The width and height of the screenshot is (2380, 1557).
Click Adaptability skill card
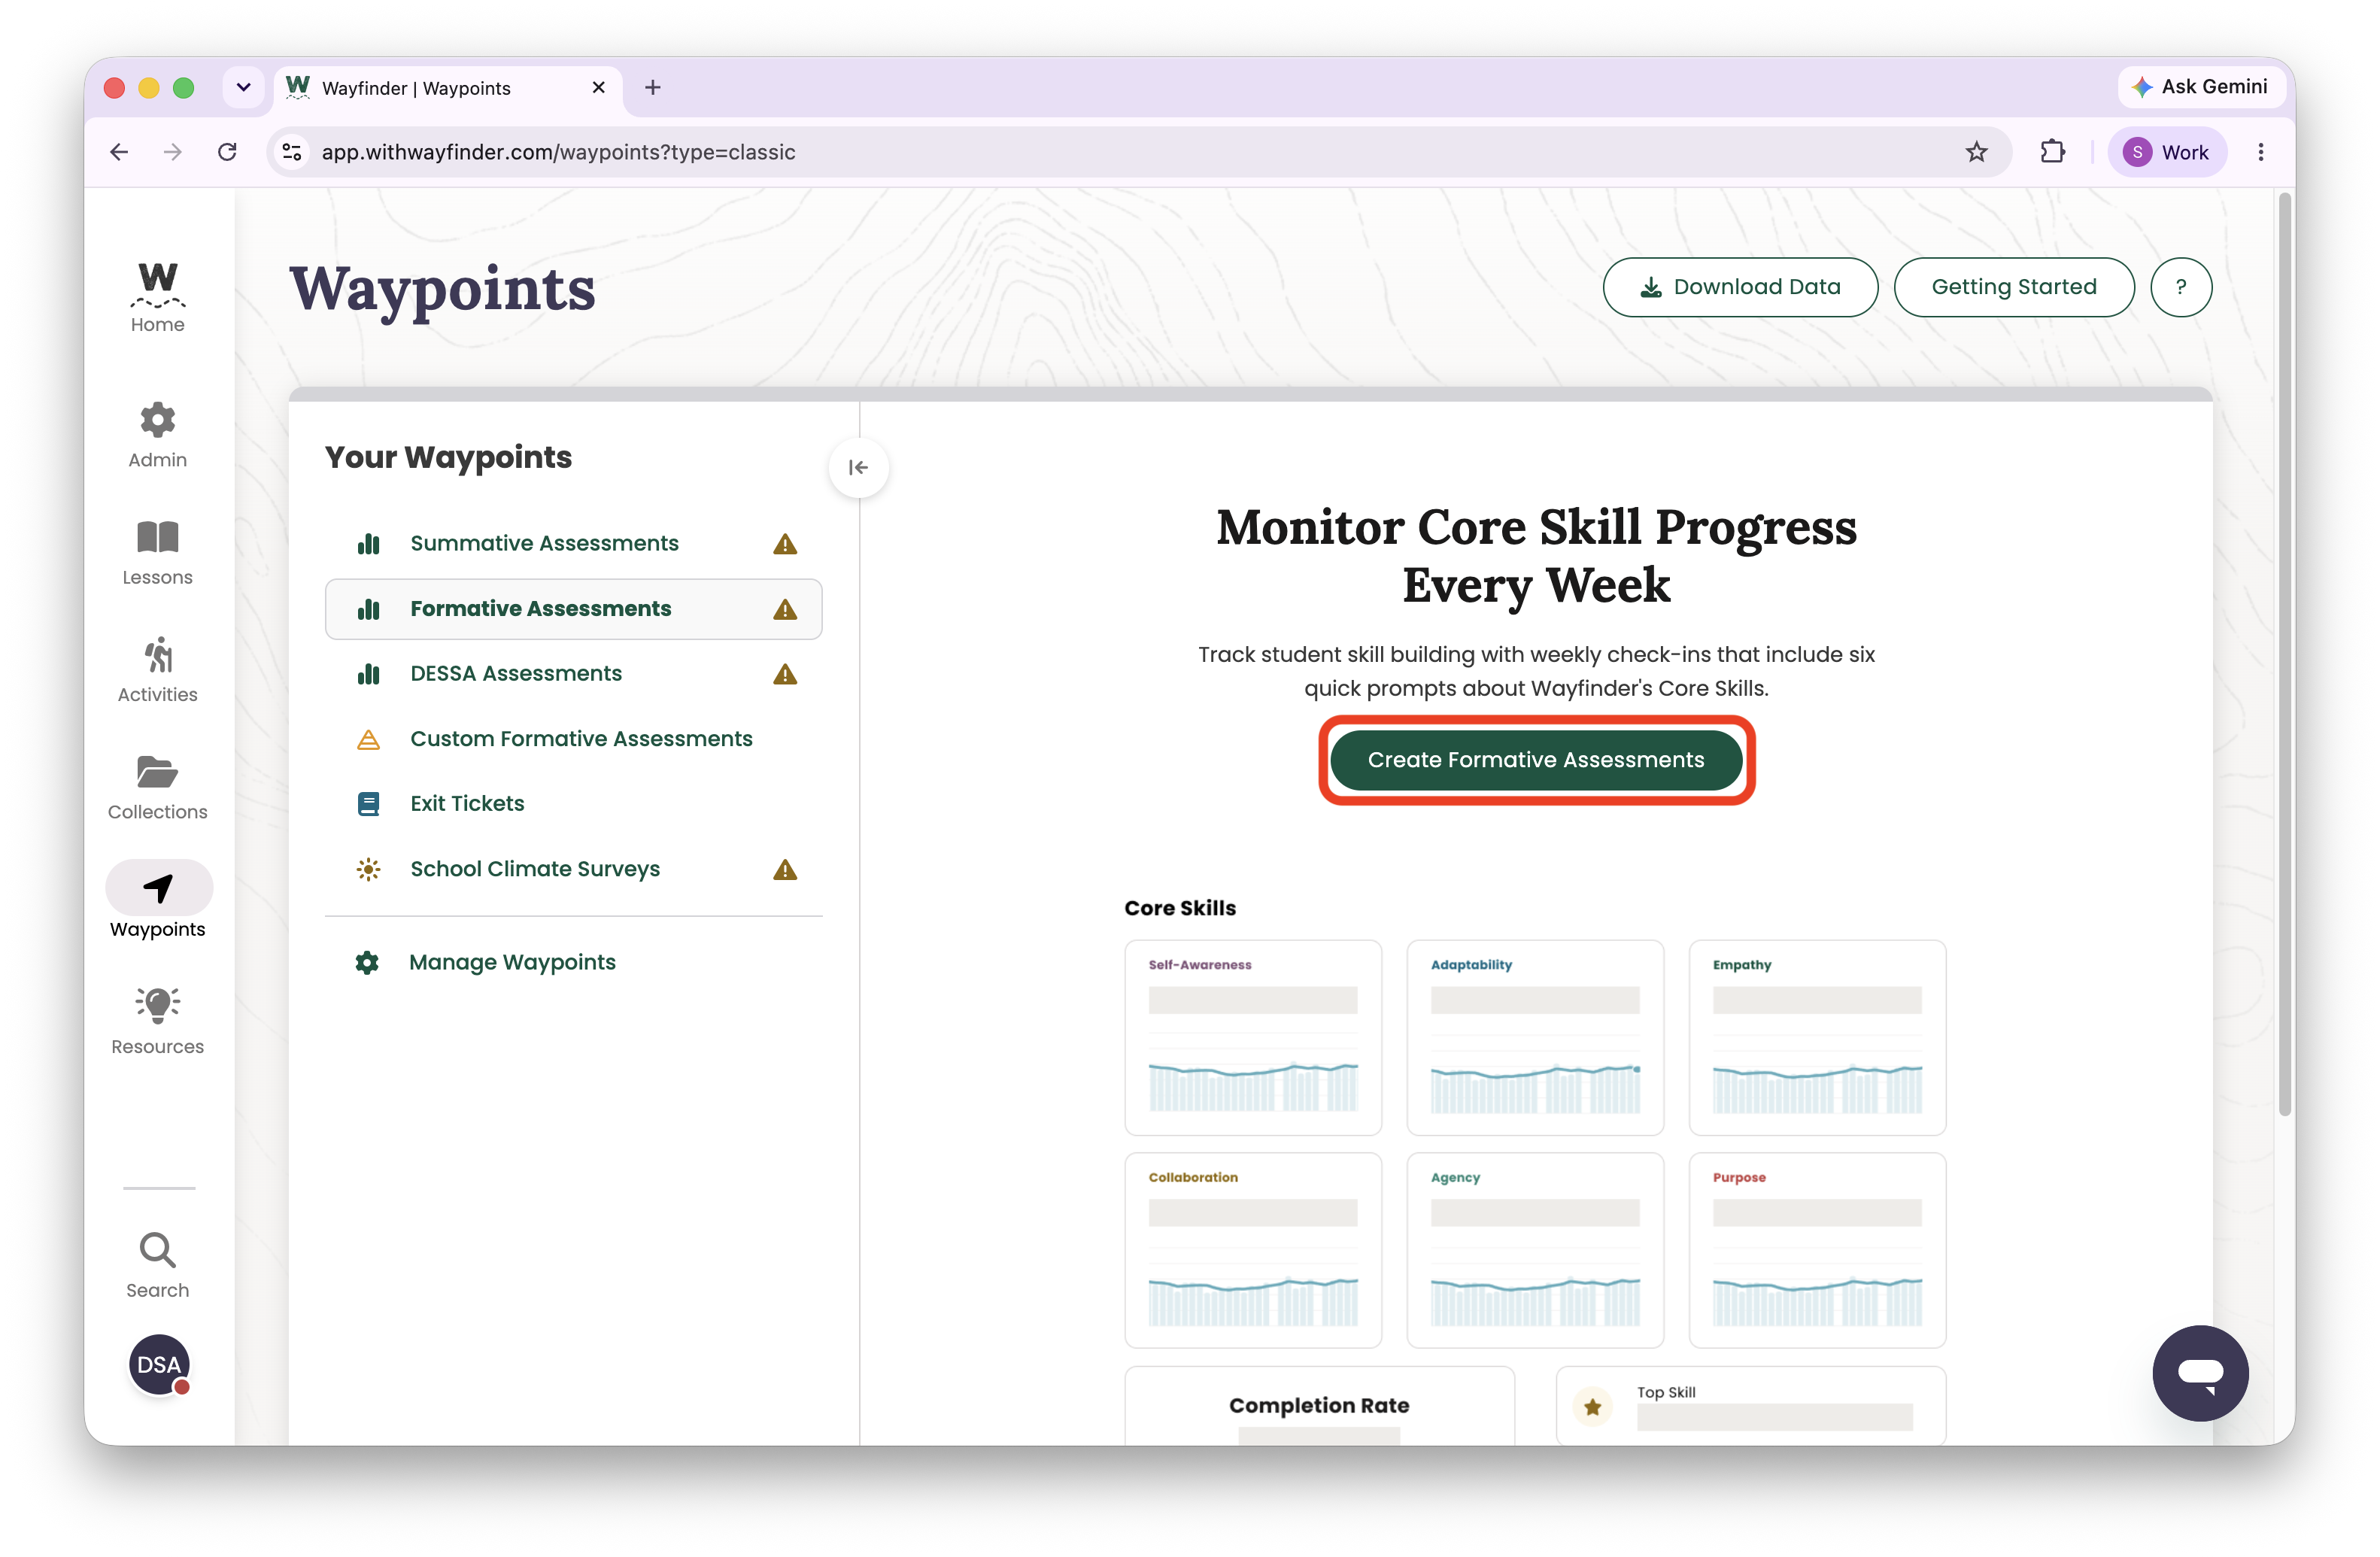point(1535,1037)
